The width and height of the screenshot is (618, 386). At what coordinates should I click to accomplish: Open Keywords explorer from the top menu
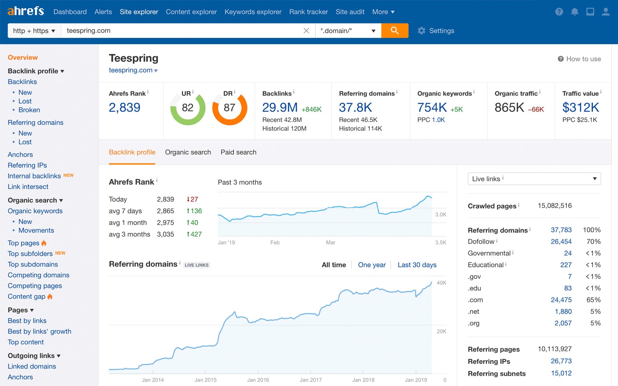(x=253, y=12)
